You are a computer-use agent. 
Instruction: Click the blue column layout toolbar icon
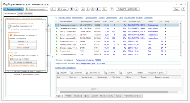point(88,9)
